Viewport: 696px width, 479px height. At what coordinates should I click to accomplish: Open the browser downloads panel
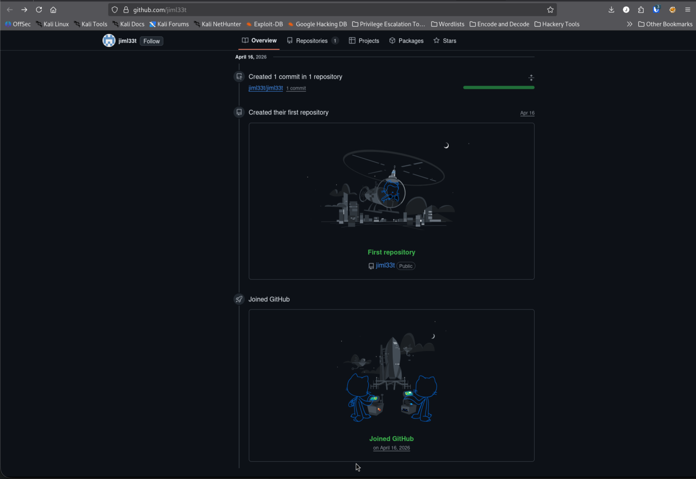coord(611,10)
